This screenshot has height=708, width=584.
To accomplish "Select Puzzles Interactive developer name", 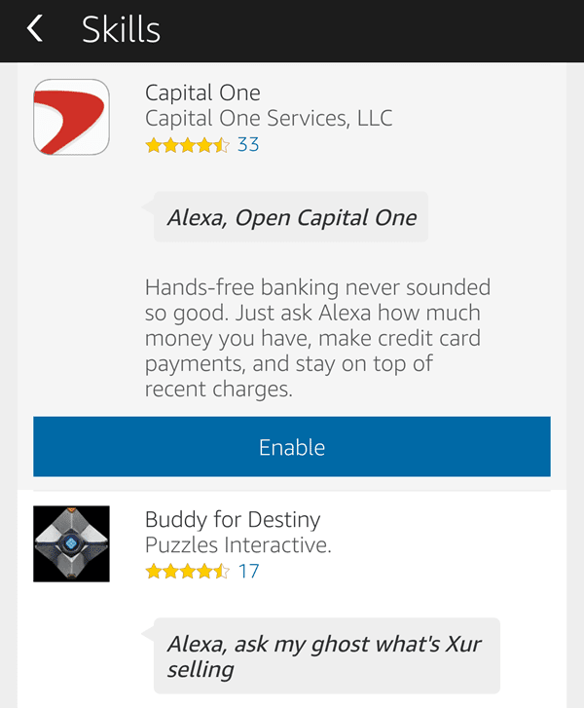I will [238, 545].
